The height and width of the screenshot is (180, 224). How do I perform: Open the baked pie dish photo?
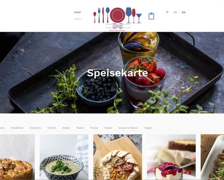click(x=17, y=157)
